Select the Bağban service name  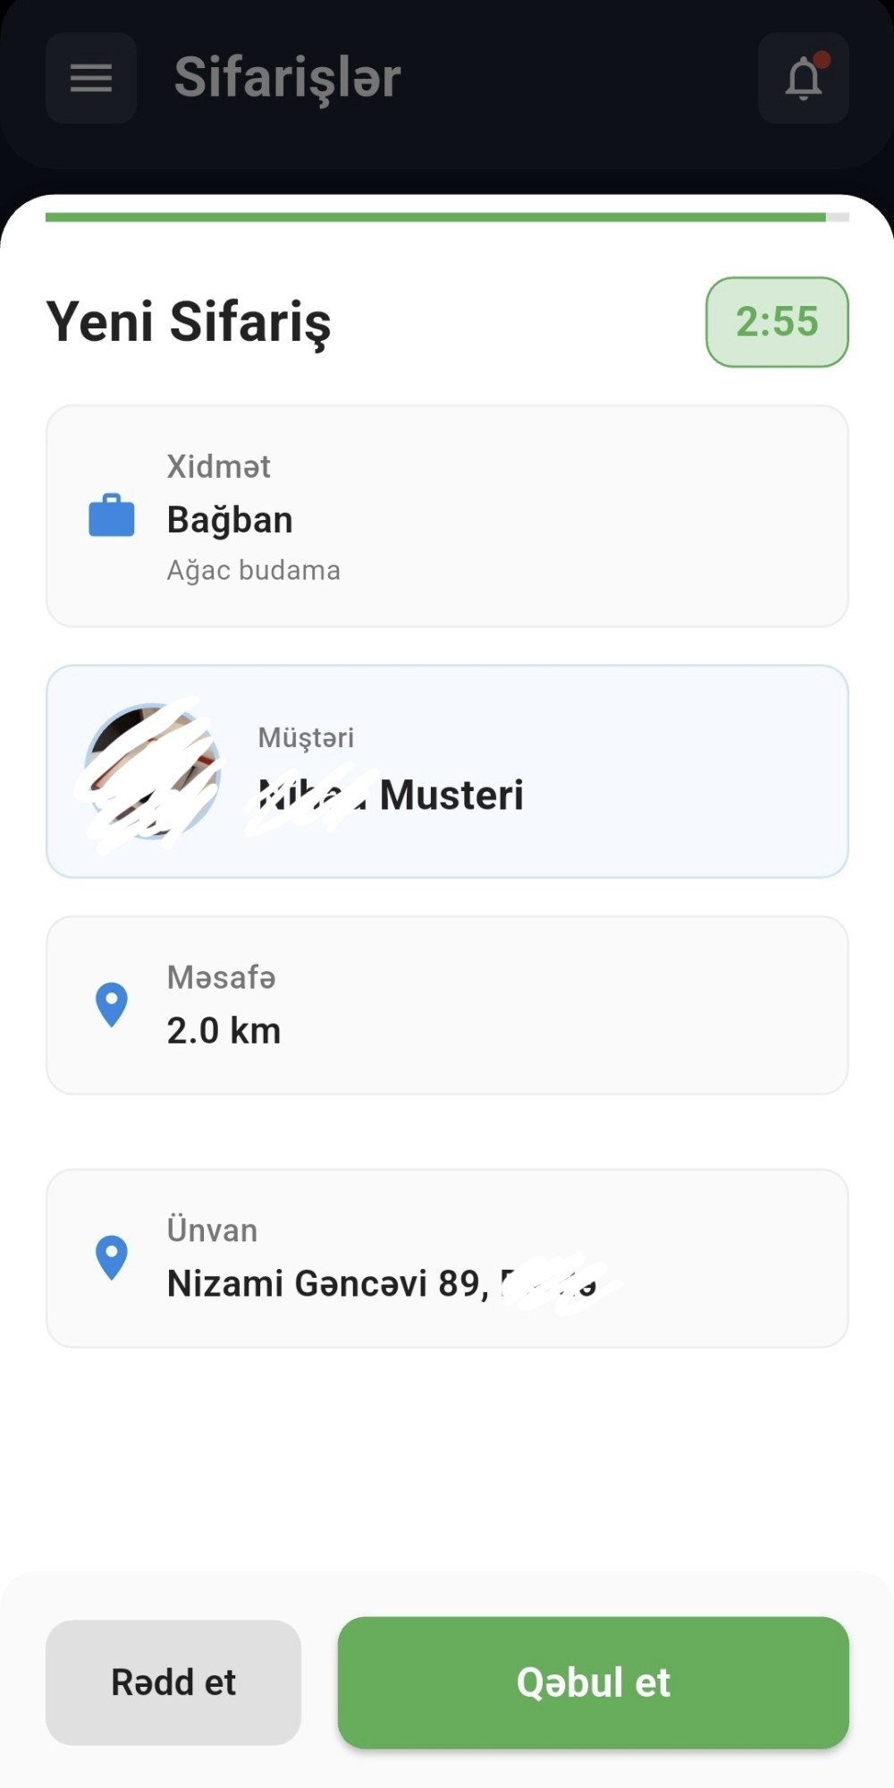230,520
